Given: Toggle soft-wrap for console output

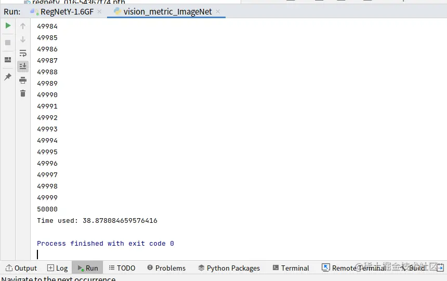Looking at the screenshot, I should (23, 53).
